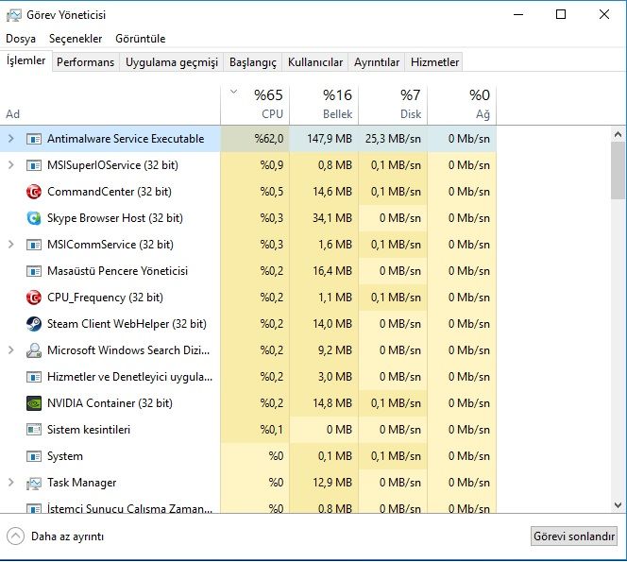Click the Hizmetler ve Denetleyici icon
Image resolution: width=627 pixels, height=562 pixels.
coord(34,377)
